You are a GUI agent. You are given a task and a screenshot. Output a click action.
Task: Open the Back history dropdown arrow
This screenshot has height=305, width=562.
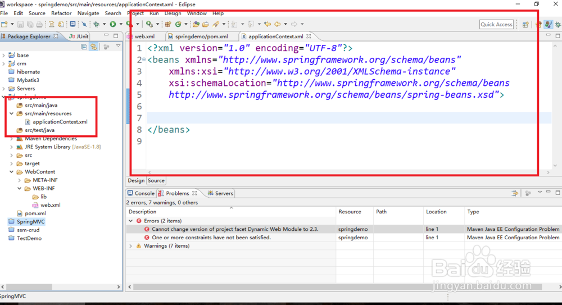click(x=285, y=24)
